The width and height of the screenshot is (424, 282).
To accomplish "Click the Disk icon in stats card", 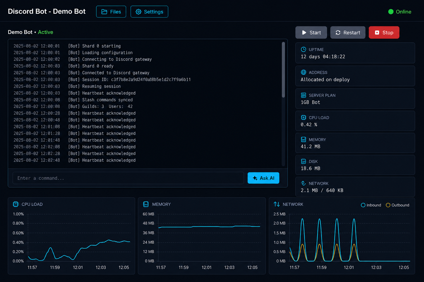I will coord(303,161).
